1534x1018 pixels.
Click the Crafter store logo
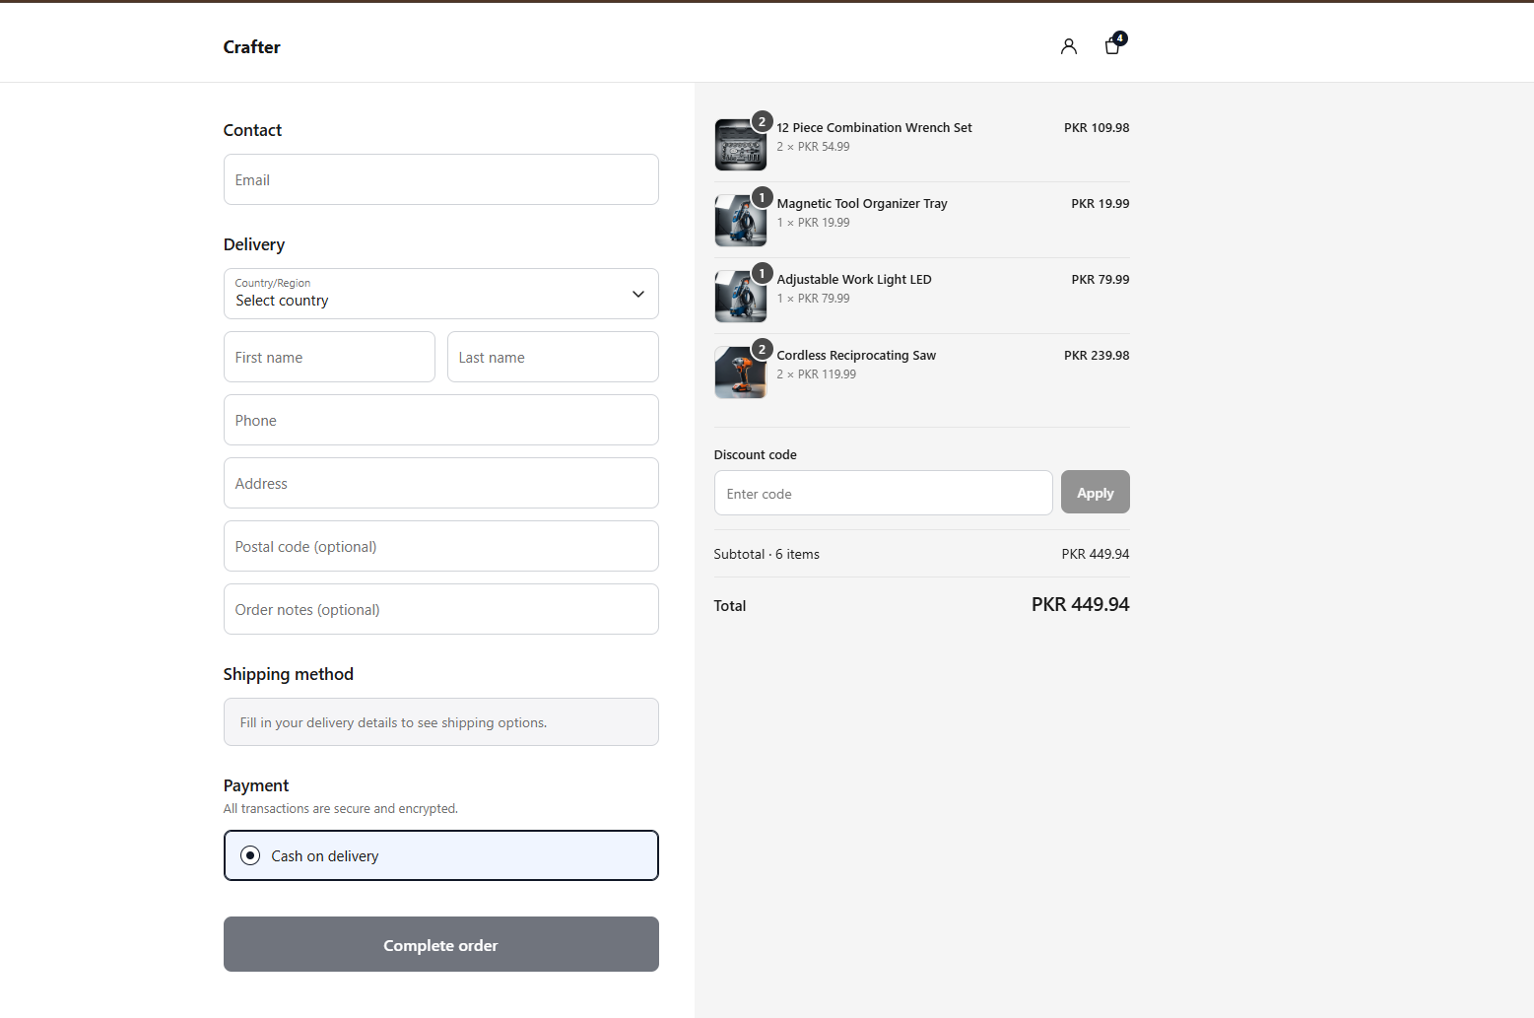(x=251, y=47)
